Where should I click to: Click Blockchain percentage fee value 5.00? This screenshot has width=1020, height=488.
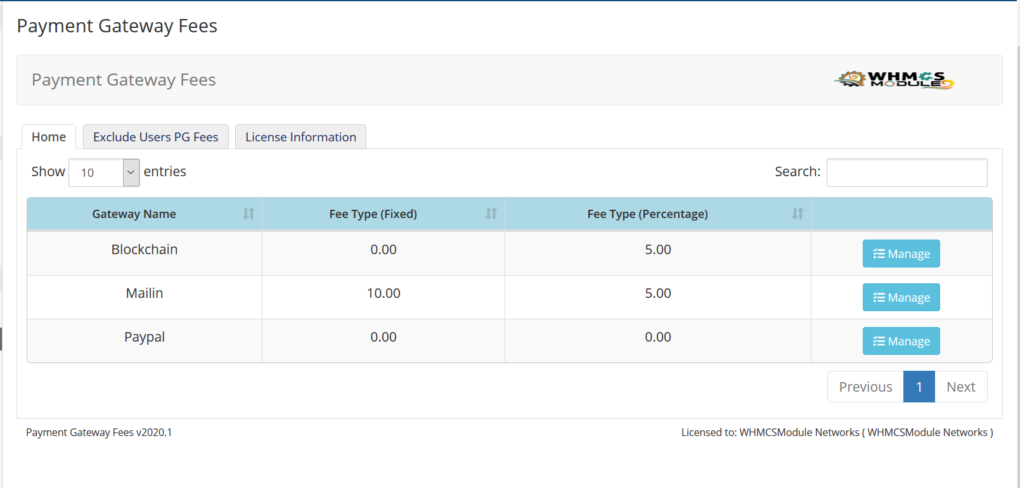658,250
